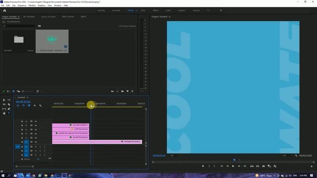Screen dimensions: 317x178
Task: Switch to the Effects panel tab
Action: 84,17
